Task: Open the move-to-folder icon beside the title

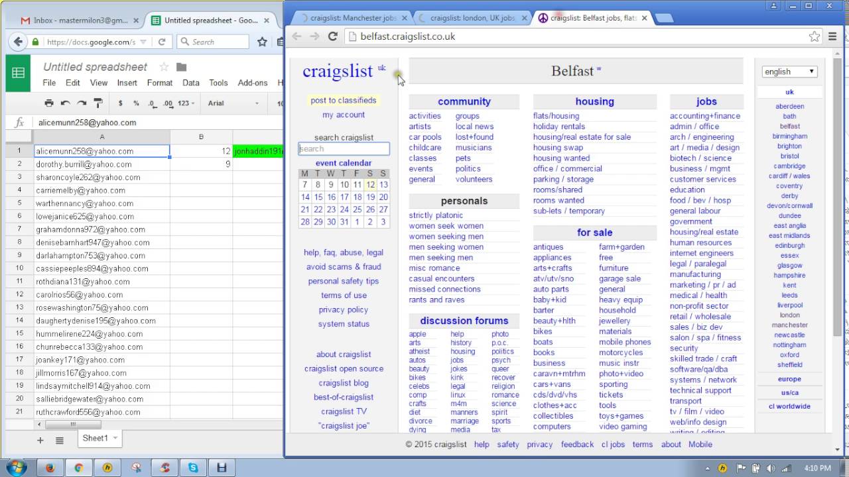Action: point(181,67)
